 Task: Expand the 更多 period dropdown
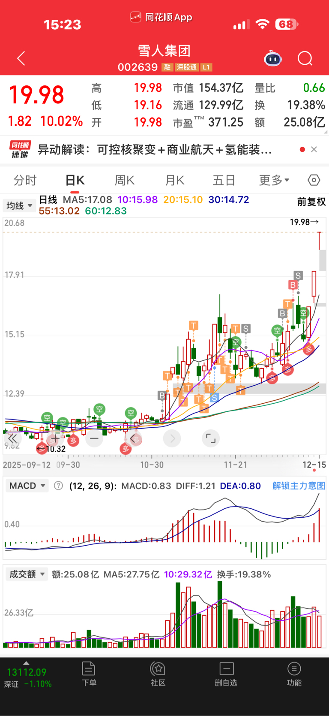tap(274, 180)
